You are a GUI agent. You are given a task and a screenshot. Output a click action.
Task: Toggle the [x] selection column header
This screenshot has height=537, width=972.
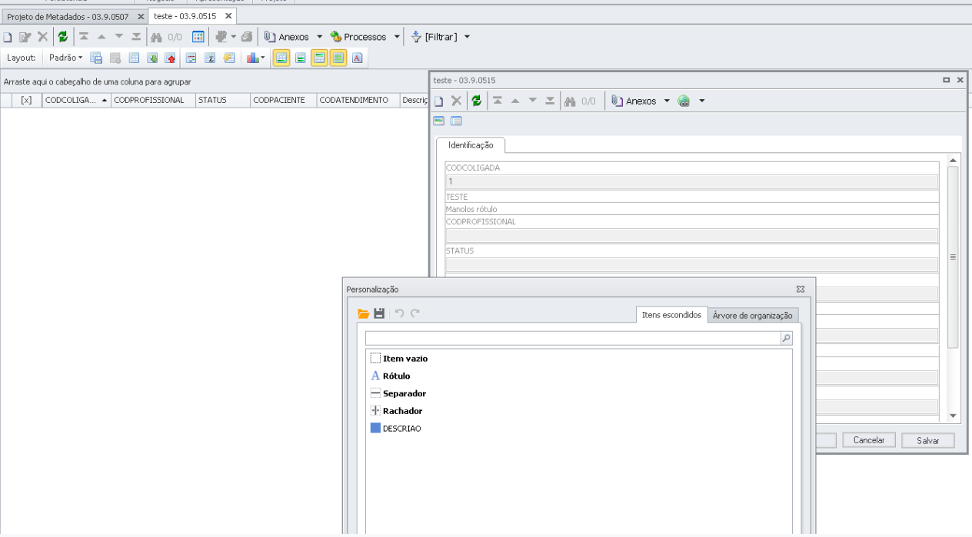pos(26,100)
